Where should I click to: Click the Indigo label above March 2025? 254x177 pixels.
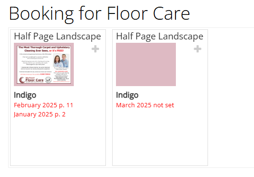click(127, 95)
